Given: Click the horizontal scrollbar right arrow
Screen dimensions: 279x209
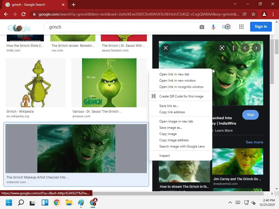Looking at the screenshot, I should tap(272, 193).
